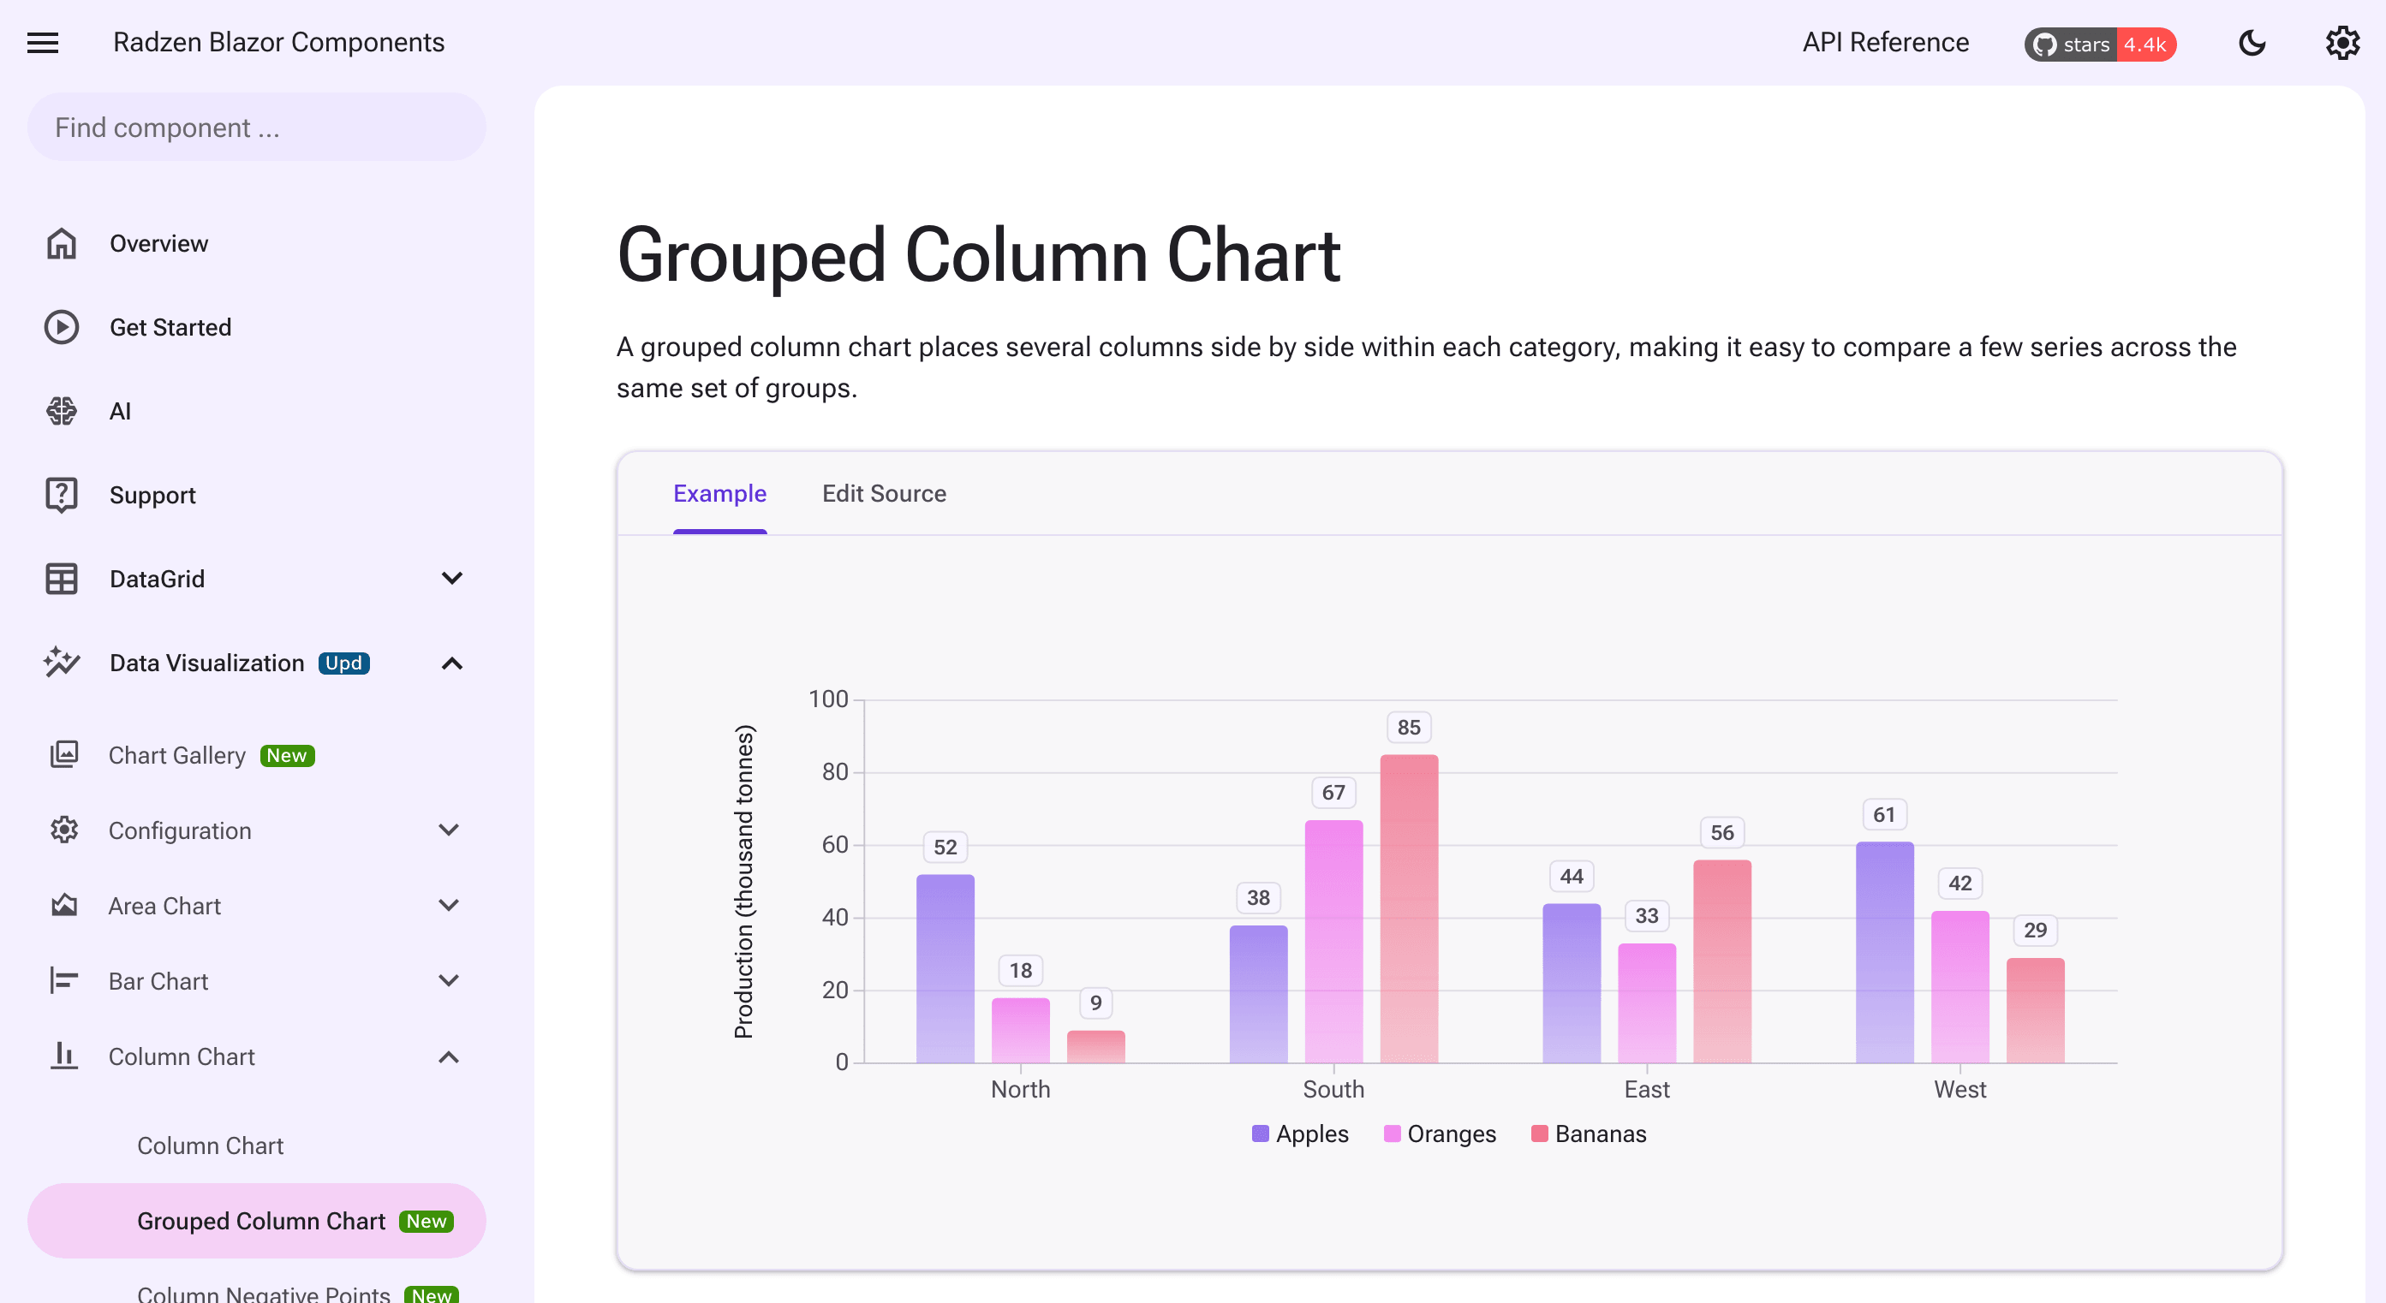Open the API Reference link
2386x1303 pixels.
tap(1885, 43)
